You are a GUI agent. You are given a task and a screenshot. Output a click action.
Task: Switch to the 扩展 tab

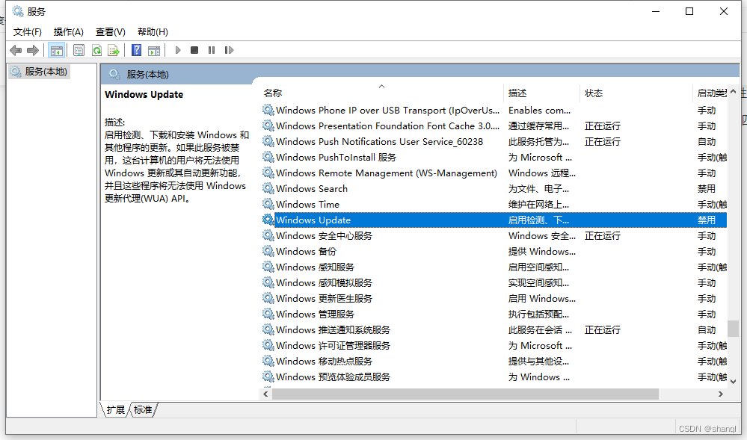(115, 409)
